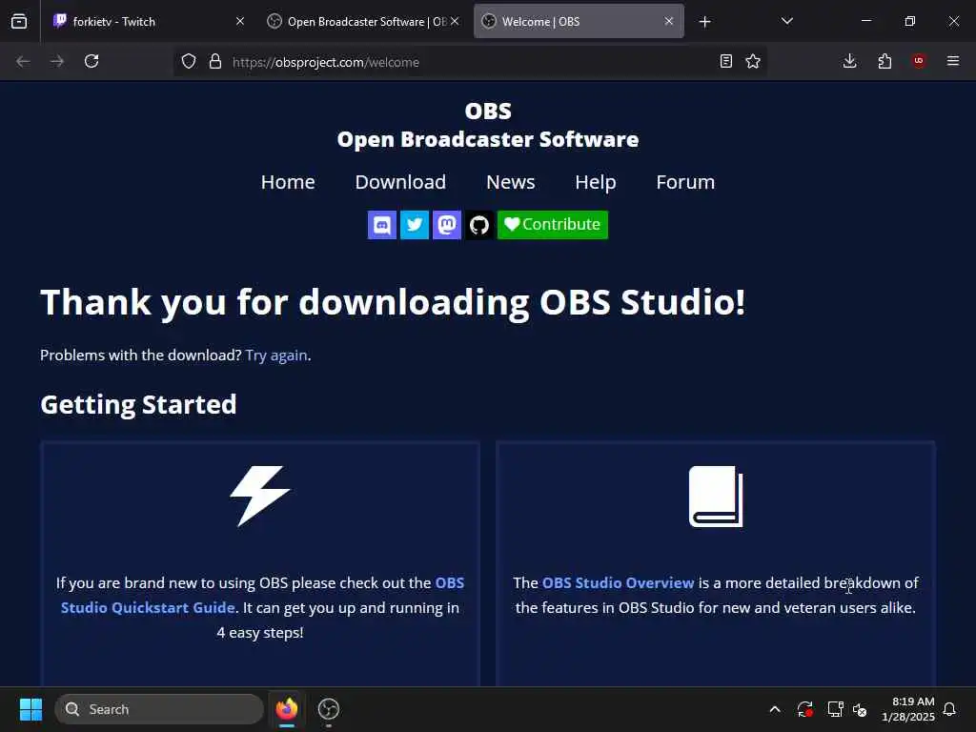The image size is (976, 732).
Task: Open the Extensions menu
Action: [x=884, y=61]
